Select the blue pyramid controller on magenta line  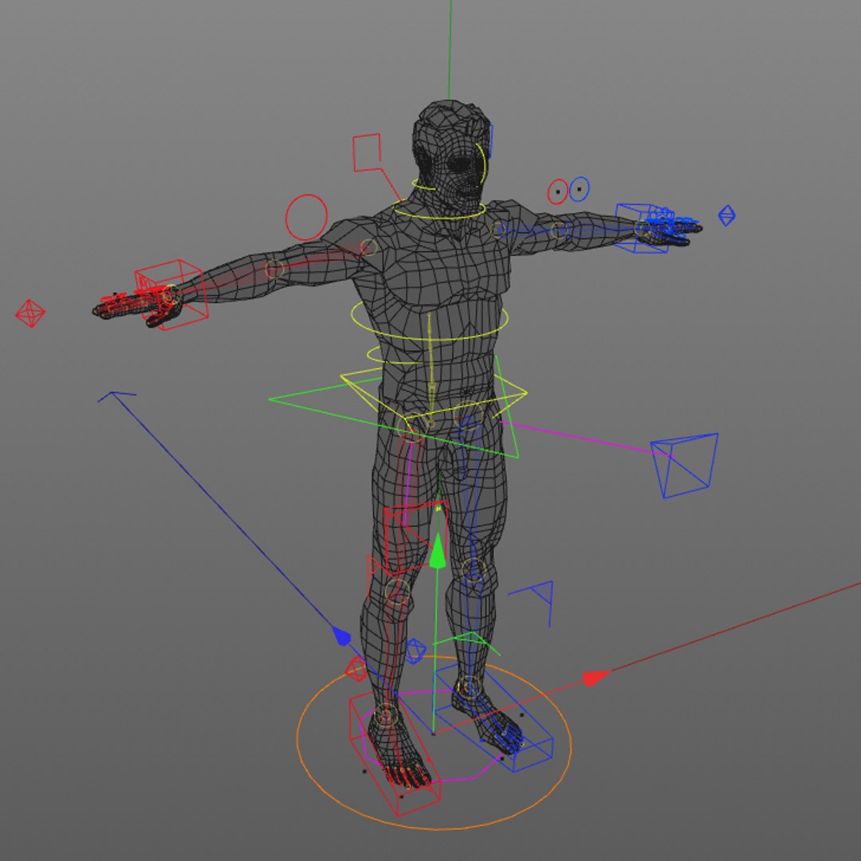[x=684, y=466]
